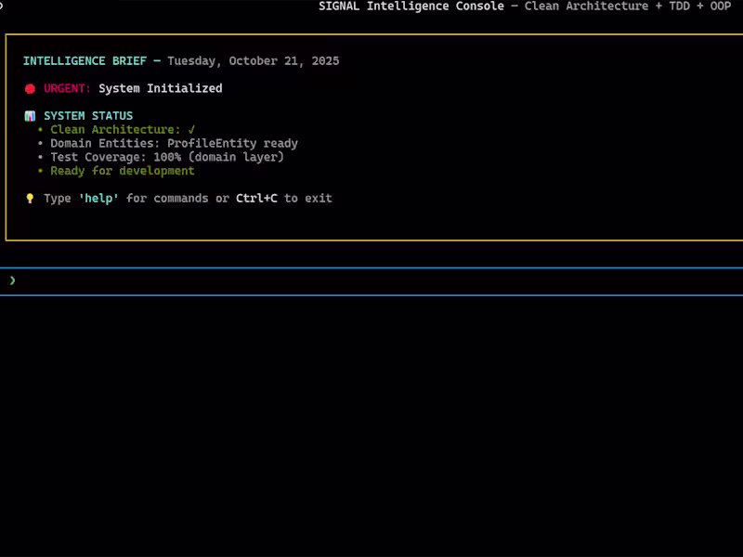
Task: Click inside the command input field
Action: pyautogui.click(x=371, y=280)
